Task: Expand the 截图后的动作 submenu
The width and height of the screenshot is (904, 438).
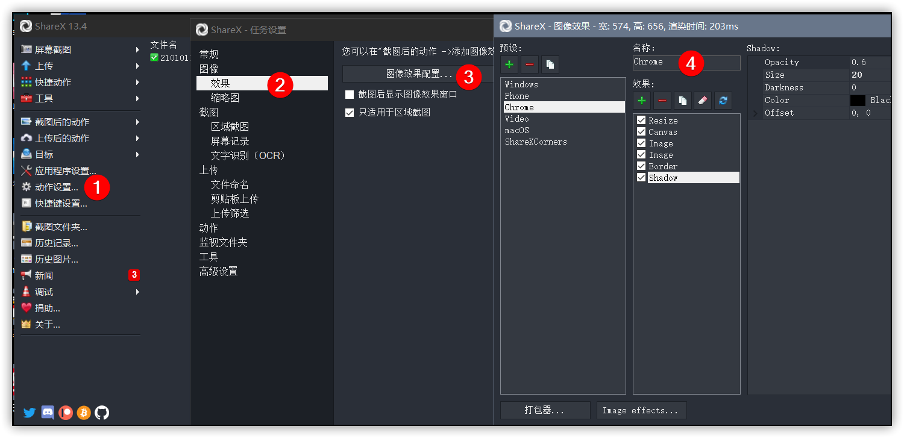Action: point(137,122)
